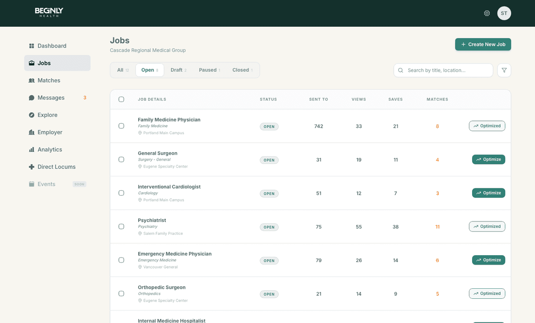This screenshot has width=535, height=323.
Task: Toggle the select-all checkbox in the table header
Action: click(x=121, y=100)
